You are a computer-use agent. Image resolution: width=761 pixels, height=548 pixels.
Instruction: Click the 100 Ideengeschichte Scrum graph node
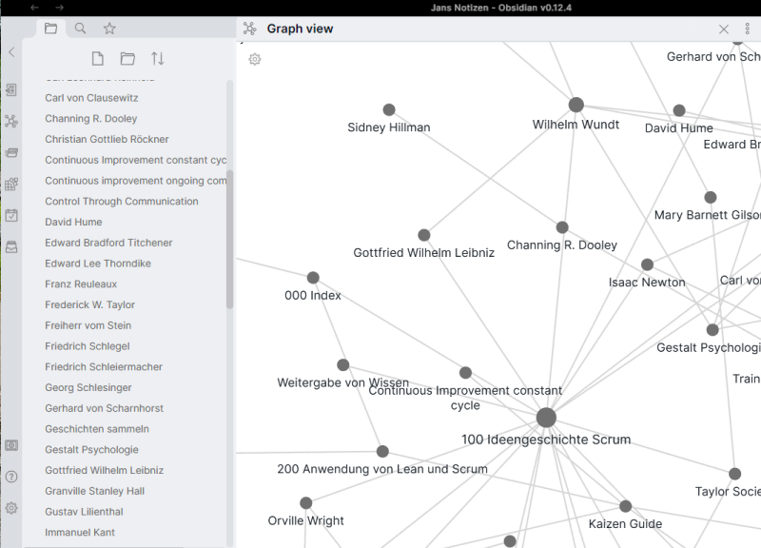point(546,418)
